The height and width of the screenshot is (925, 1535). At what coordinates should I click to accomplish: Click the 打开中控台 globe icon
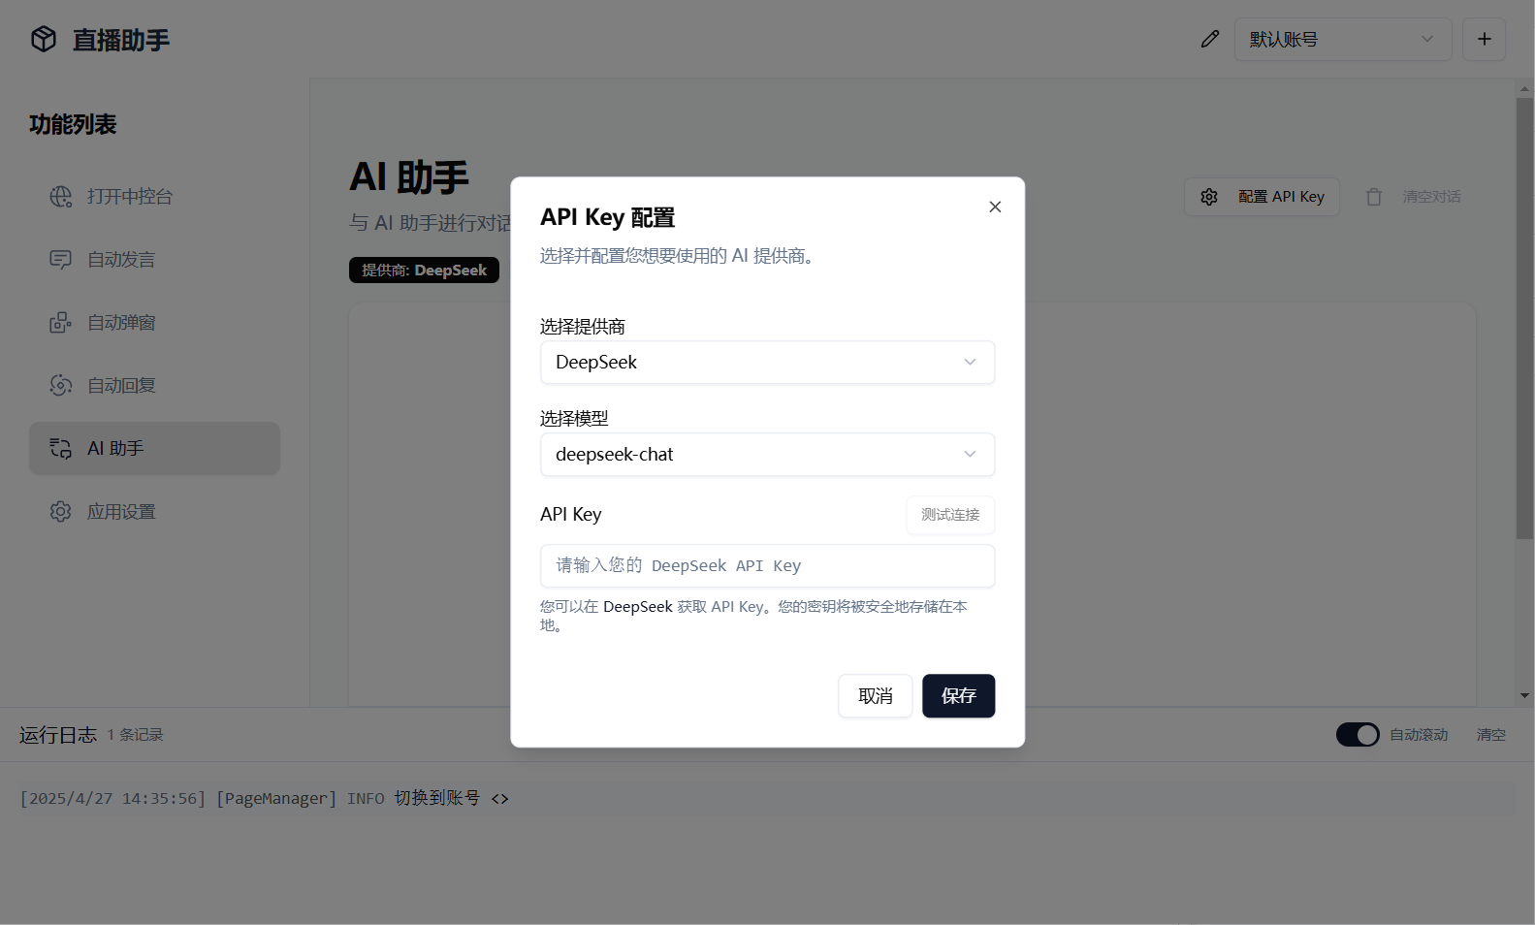pos(61,196)
